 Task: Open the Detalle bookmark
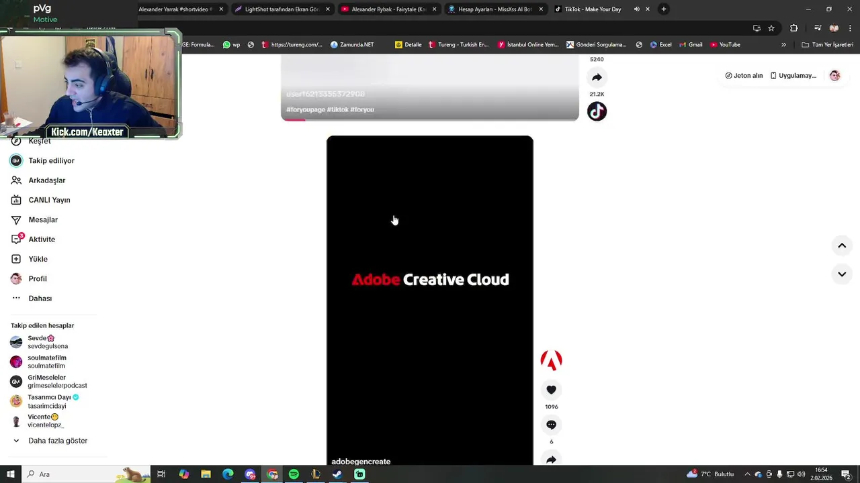tap(408, 45)
